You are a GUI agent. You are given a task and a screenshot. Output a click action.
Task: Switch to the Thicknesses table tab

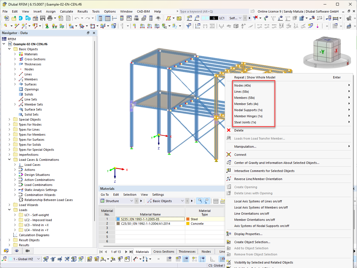point(187,252)
